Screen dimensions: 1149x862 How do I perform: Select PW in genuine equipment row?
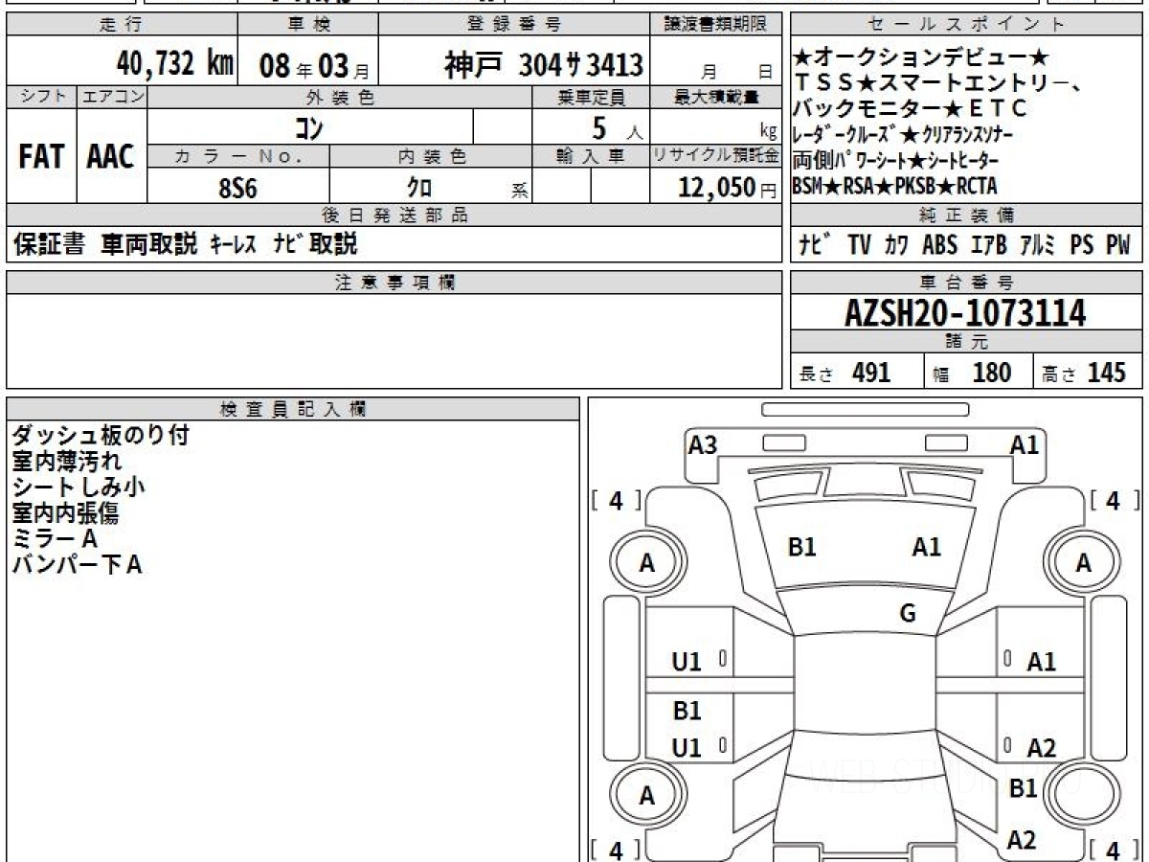[1117, 245]
